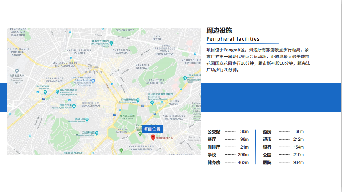This screenshot has width=342, height=192.
Task: Select the 拜占庭和基督教博物馆 marker icon
Action: coord(152,103)
